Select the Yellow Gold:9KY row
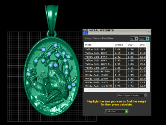 click(x=115, y=49)
